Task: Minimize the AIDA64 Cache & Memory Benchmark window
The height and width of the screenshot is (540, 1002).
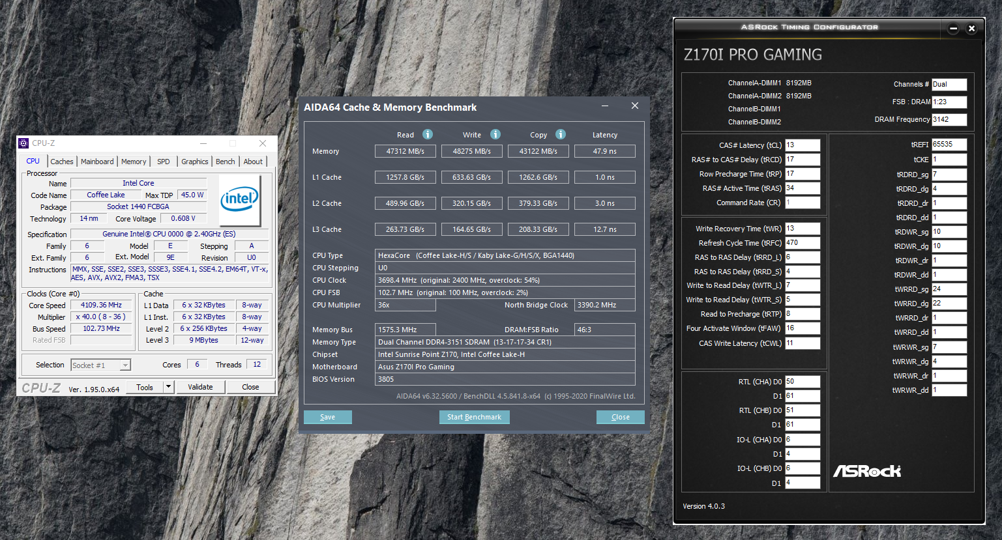Action: [x=605, y=106]
